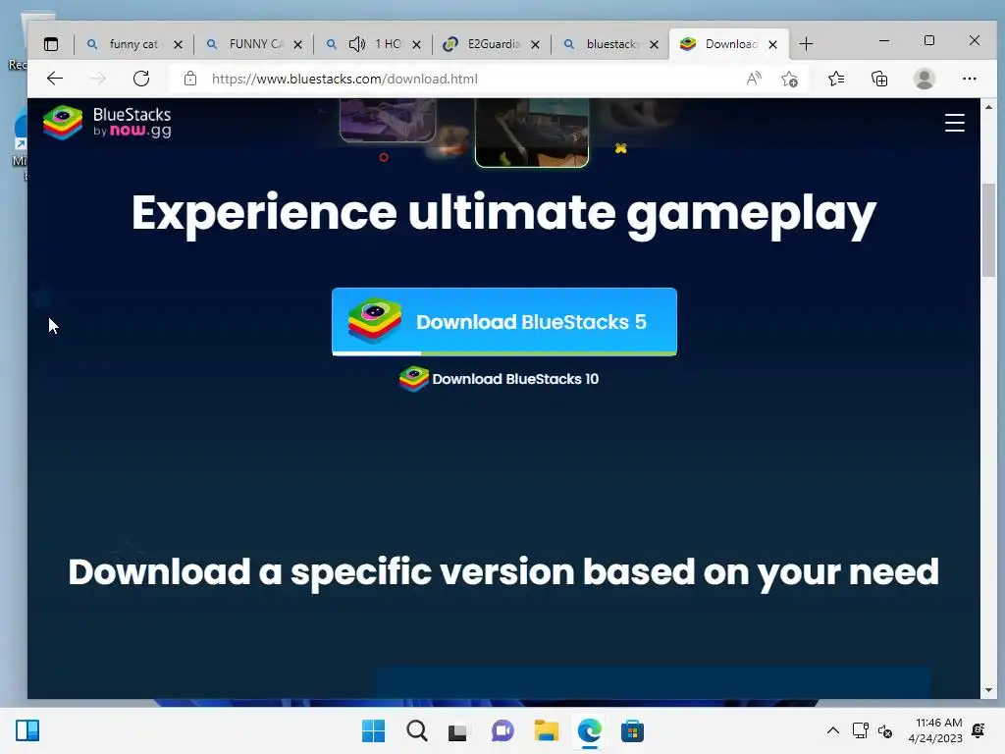Open the Chat app on taskbar
The width and height of the screenshot is (1005, 754).
point(502,730)
